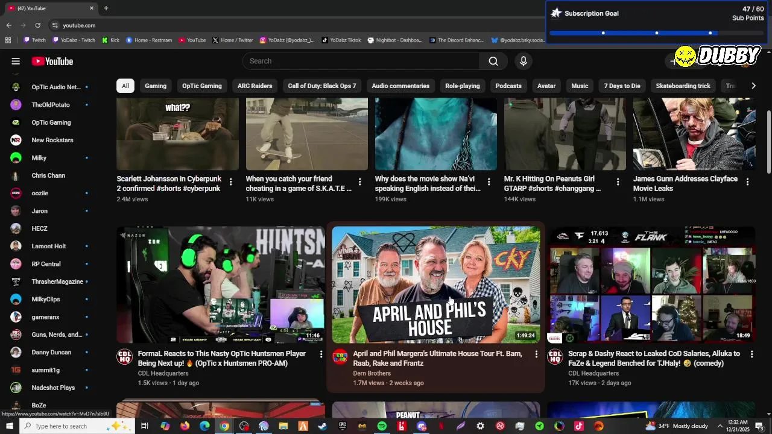Select the All filter chip
Viewport: 772px width, 434px height.
tap(125, 86)
